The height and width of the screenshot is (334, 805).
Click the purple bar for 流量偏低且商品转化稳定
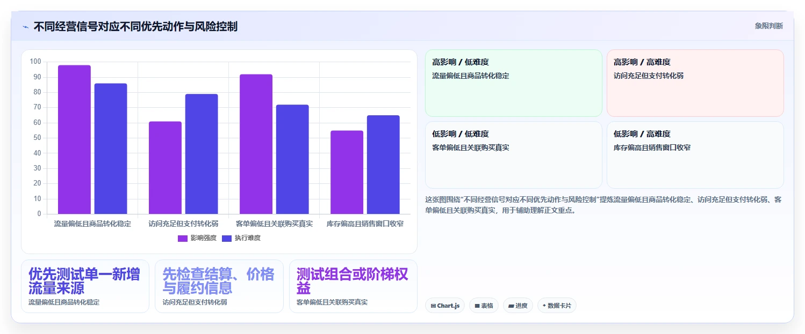(74, 139)
